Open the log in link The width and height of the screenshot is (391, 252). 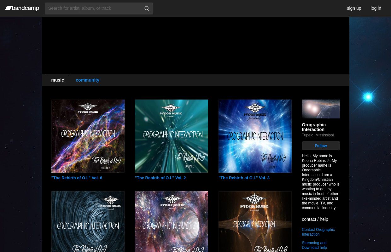point(376,8)
